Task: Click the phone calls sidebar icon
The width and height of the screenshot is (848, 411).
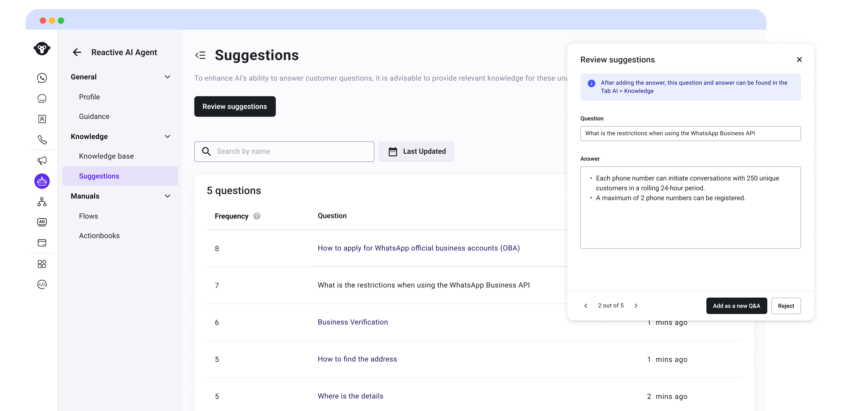Action: (x=42, y=140)
